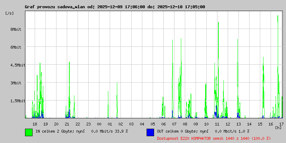The image size is (286, 143).
Task: Click the start date '2025-12-09 17:06:00' in title
Action: pos(121,7)
